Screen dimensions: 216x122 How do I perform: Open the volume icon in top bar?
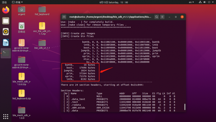[205, 2]
